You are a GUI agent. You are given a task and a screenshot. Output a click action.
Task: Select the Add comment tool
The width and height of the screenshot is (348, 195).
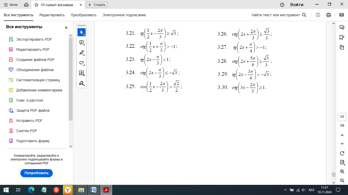82,42
